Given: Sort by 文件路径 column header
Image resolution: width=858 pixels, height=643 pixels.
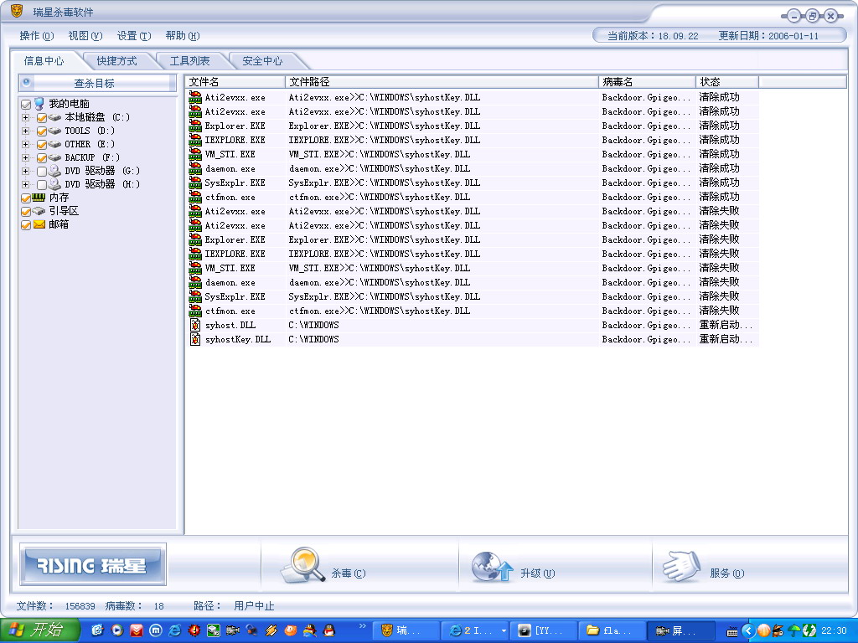Looking at the screenshot, I should (442, 81).
